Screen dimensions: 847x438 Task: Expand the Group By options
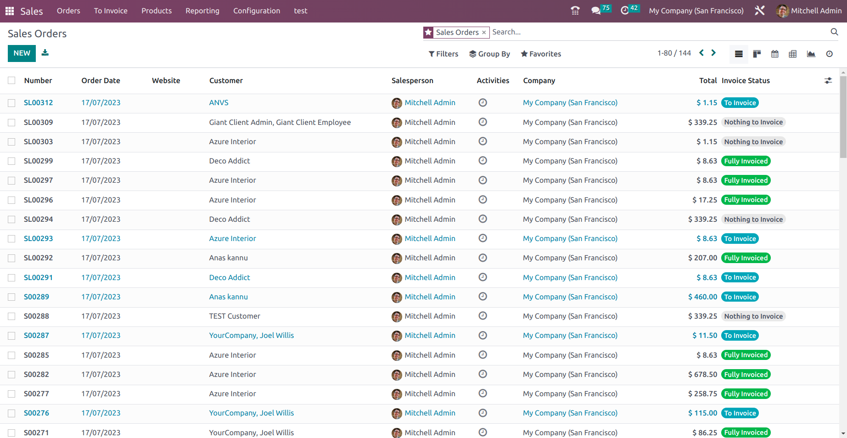coord(489,54)
